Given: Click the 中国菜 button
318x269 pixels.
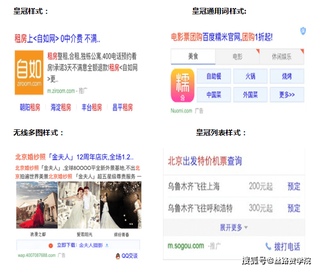Looking at the screenshot, I should [x=214, y=94].
